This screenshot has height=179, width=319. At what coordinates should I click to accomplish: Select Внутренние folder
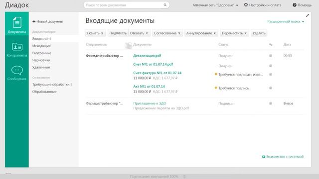(42, 53)
